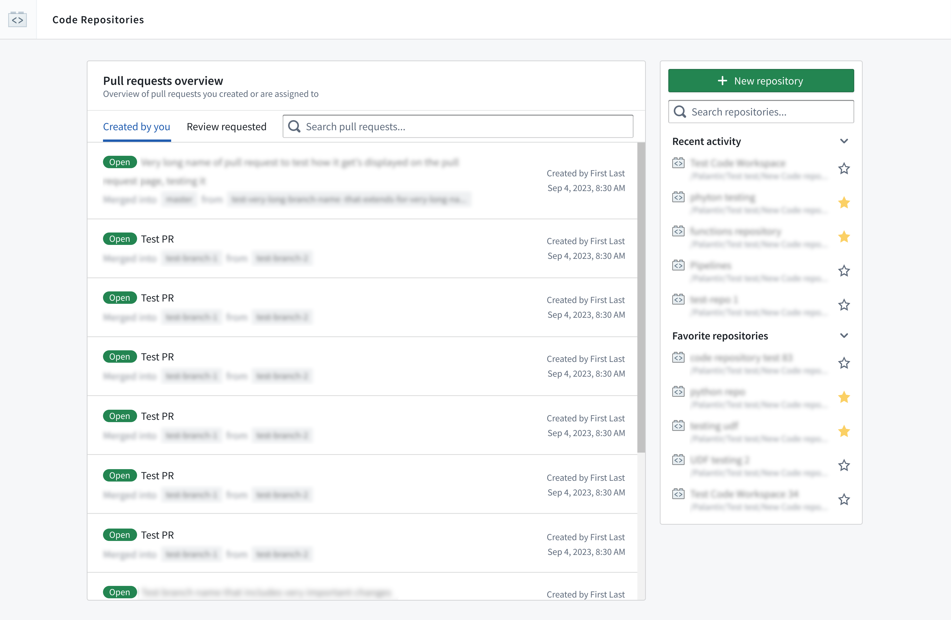The height and width of the screenshot is (620, 951).
Task: Star the UDF testing 2 repository
Action: point(844,465)
